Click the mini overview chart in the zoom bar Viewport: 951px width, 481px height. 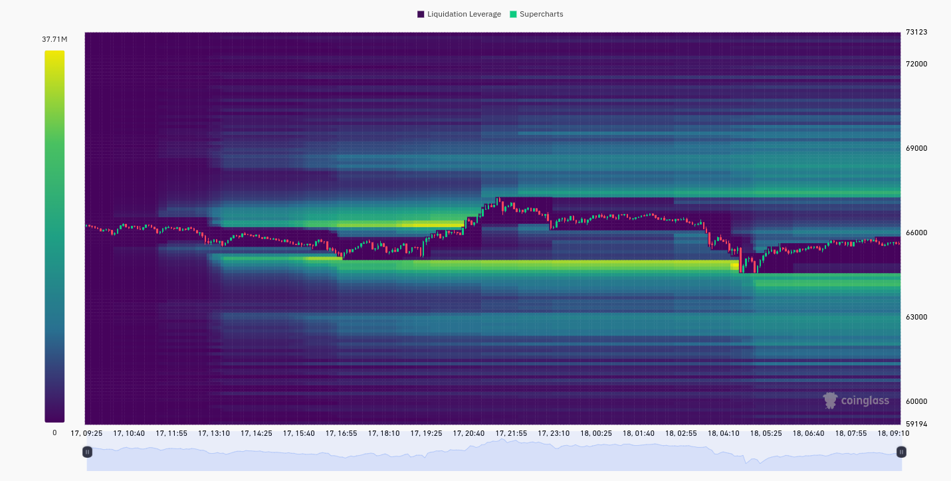click(x=494, y=455)
